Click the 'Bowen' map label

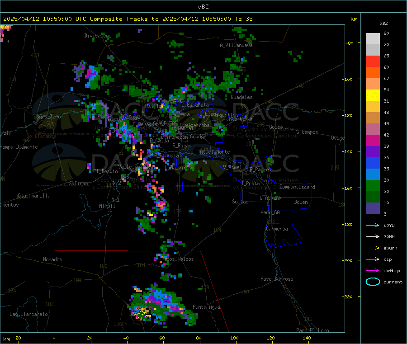point(301,202)
